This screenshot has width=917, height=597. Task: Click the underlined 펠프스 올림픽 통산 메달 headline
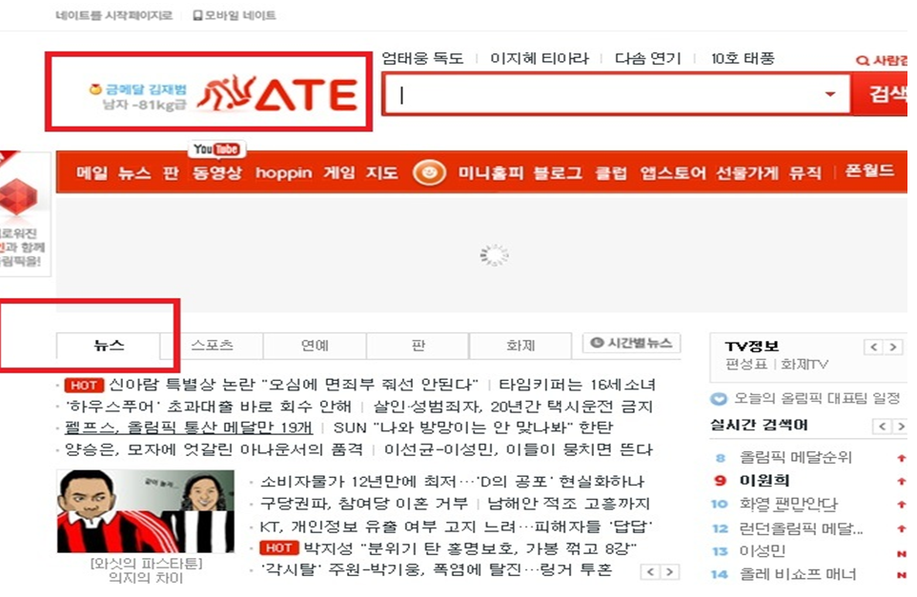[x=189, y=428]
